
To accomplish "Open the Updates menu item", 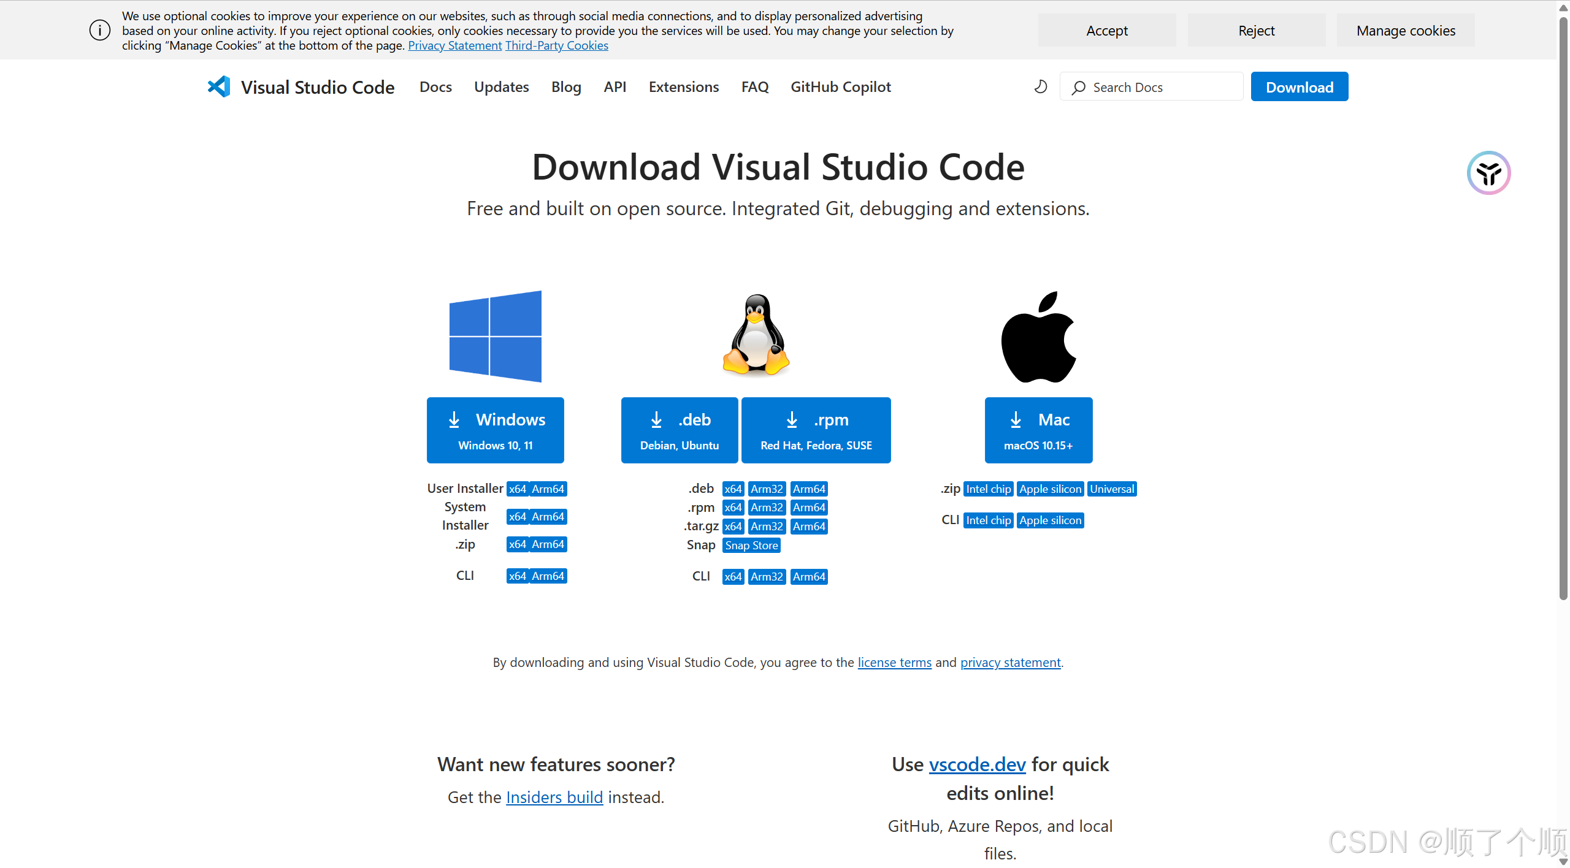I will pos(501,87).
